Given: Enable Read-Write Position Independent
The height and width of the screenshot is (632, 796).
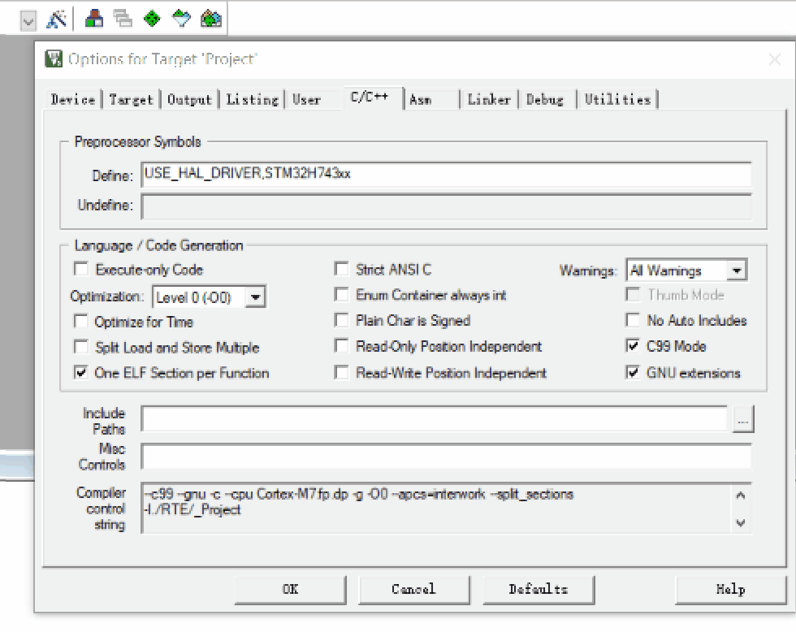Looking at the screenshot, I should (342, 373).
